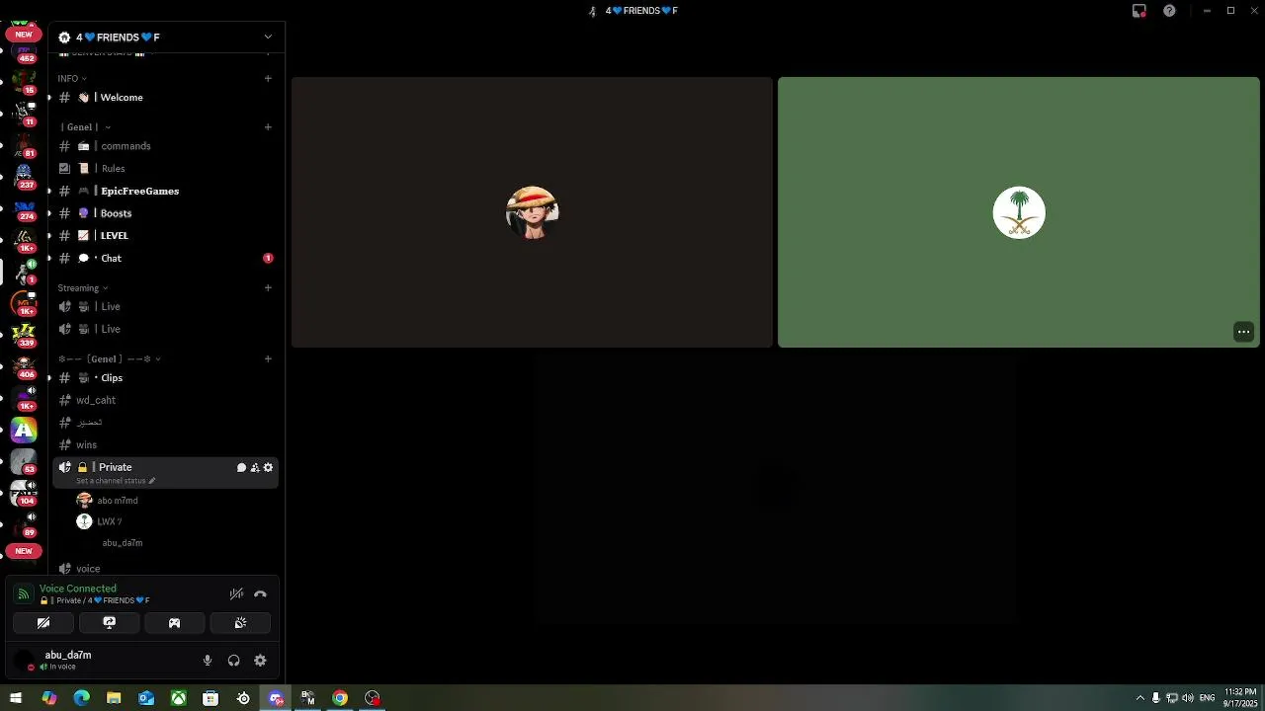Open the EpicFreeGames channel
Image resolution: width=1265 pixels, height=711 pixels.
click(165, 192)
